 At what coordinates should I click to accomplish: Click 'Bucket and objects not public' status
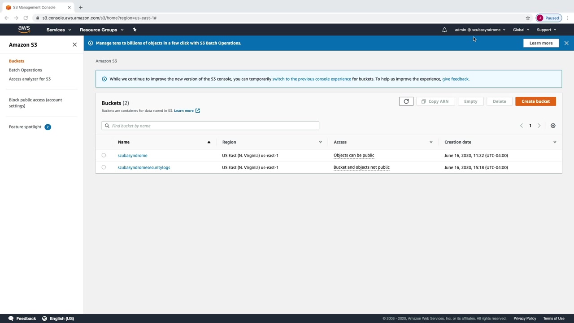click(x=361, y=167)
